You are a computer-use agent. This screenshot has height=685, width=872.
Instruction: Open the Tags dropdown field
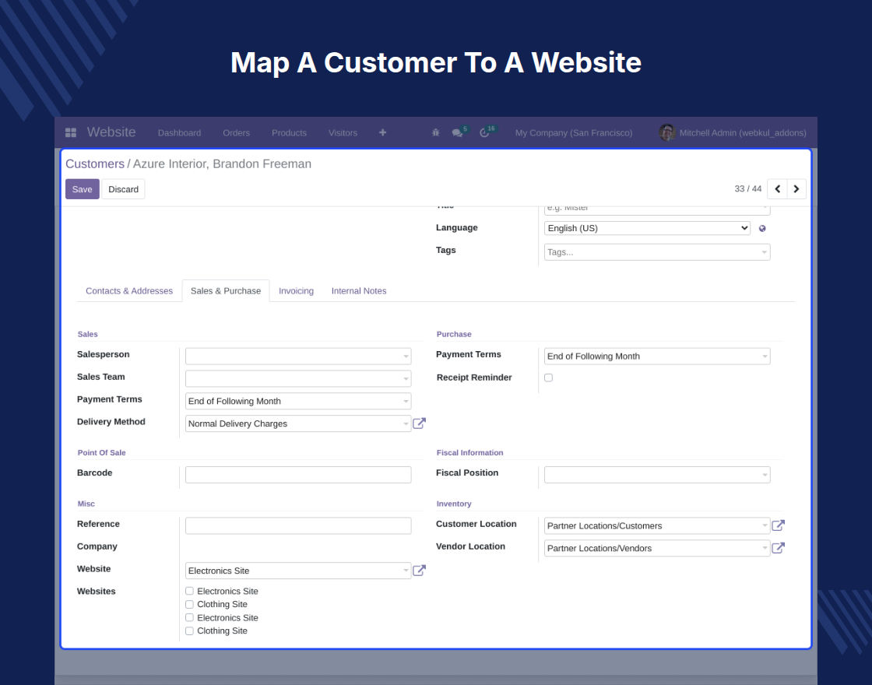[x=657, y=252]
